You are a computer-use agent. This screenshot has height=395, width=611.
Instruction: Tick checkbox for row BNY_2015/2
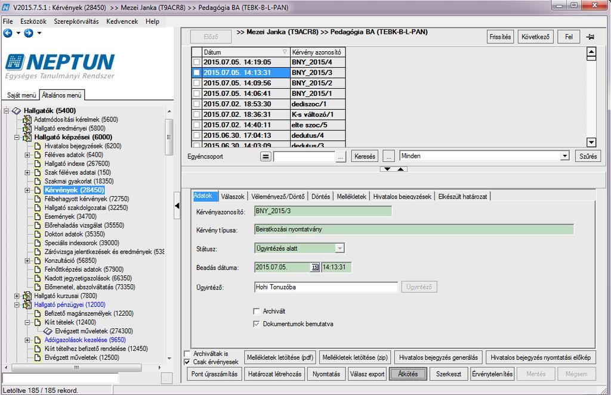[197, 83]
